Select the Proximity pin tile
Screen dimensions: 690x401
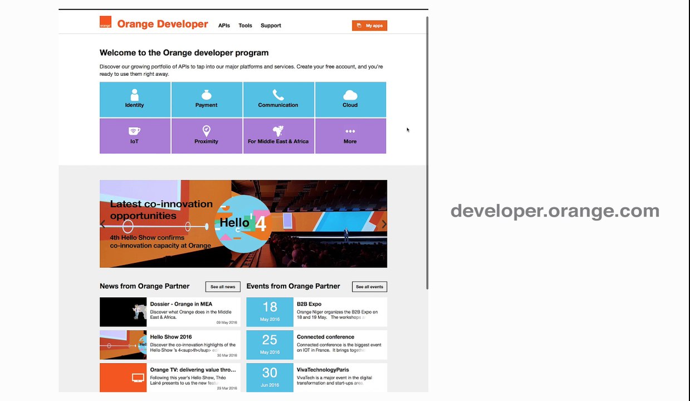207,136
